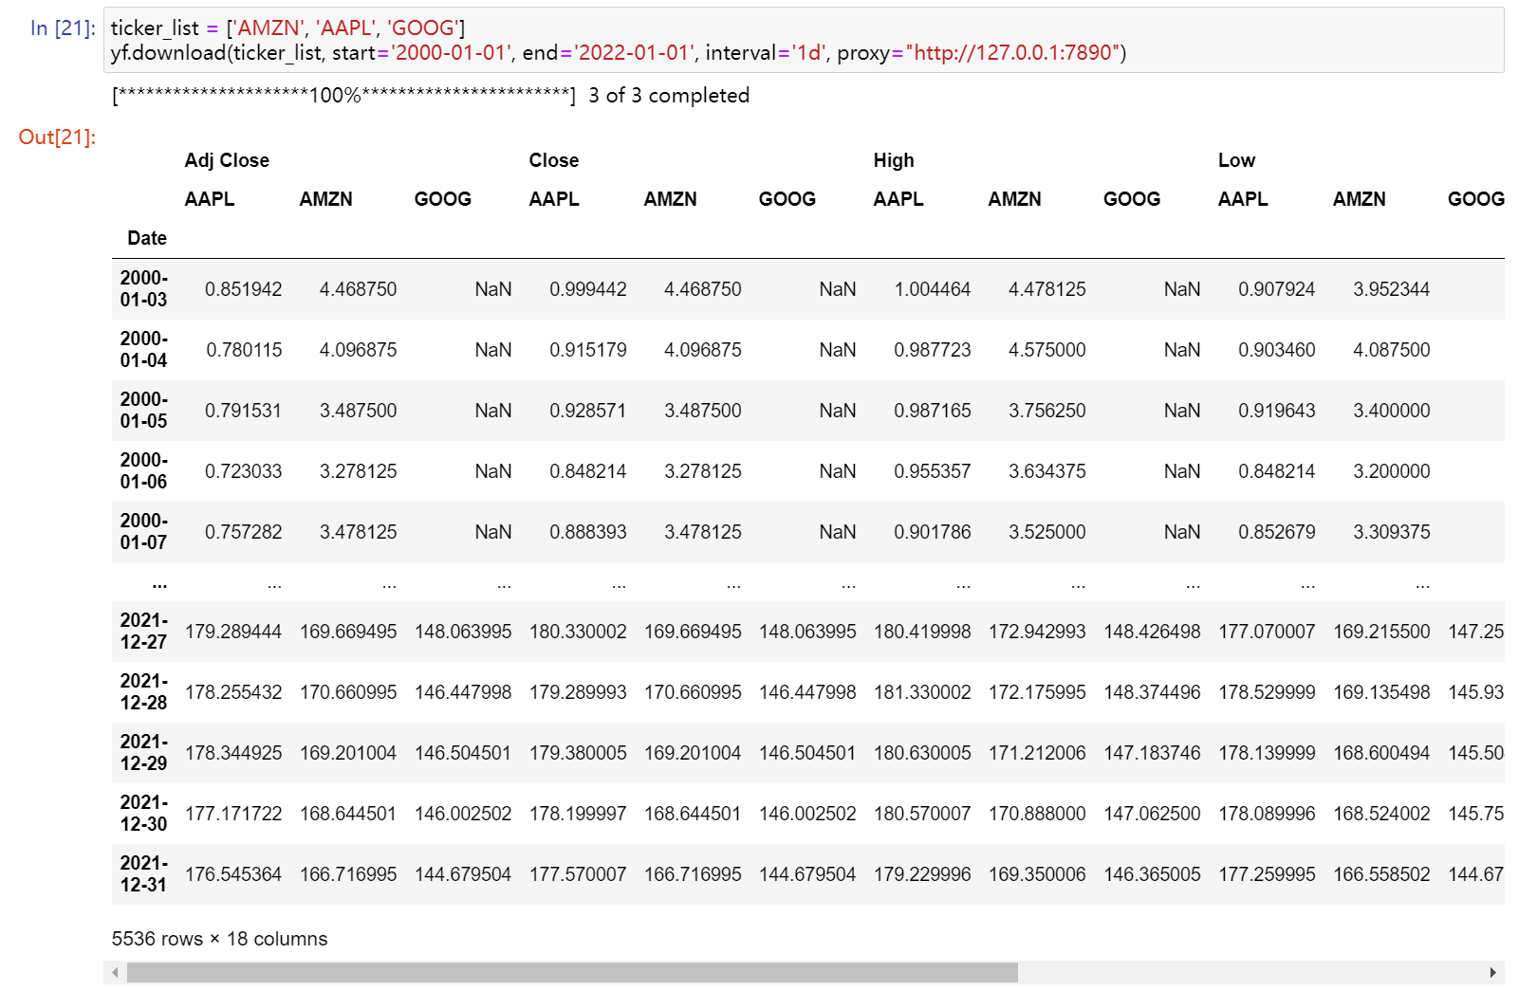Click the value 146.365005
This screenshot has height=991, width=1518.
pos(1152,874)
